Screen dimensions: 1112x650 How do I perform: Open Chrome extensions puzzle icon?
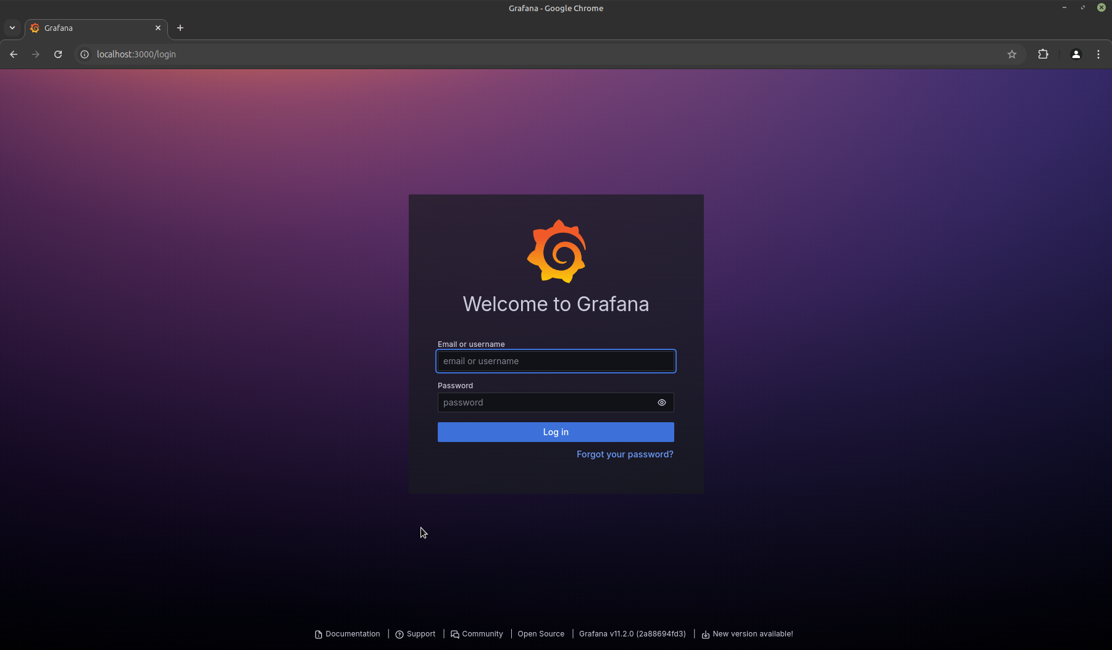point(1043,54)
